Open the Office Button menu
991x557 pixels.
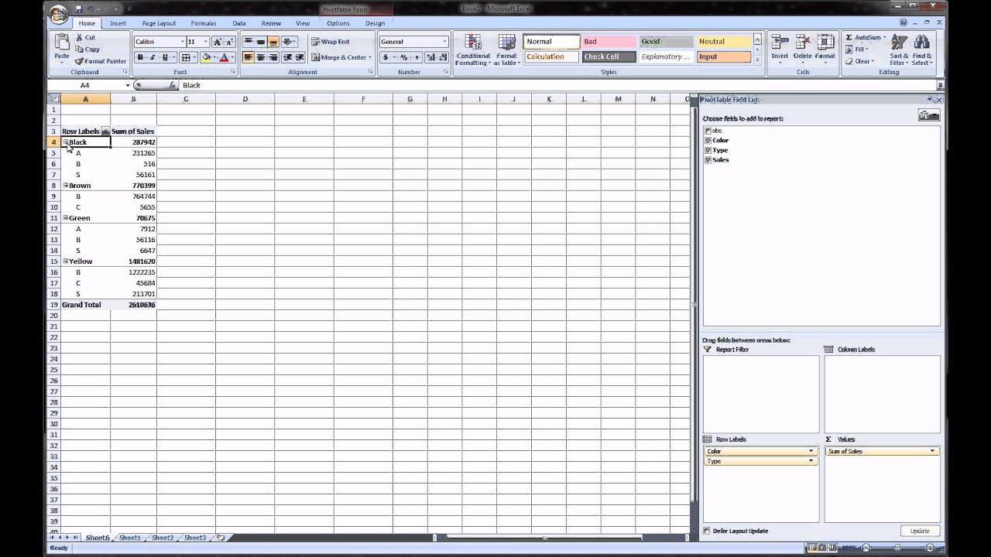pos(57,14)
